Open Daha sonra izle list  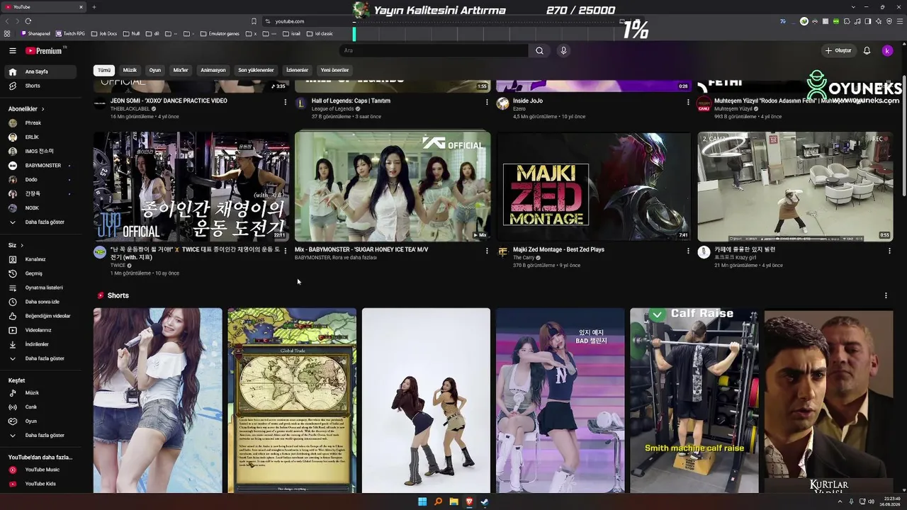pyautogui.click(x=42, y=302)
